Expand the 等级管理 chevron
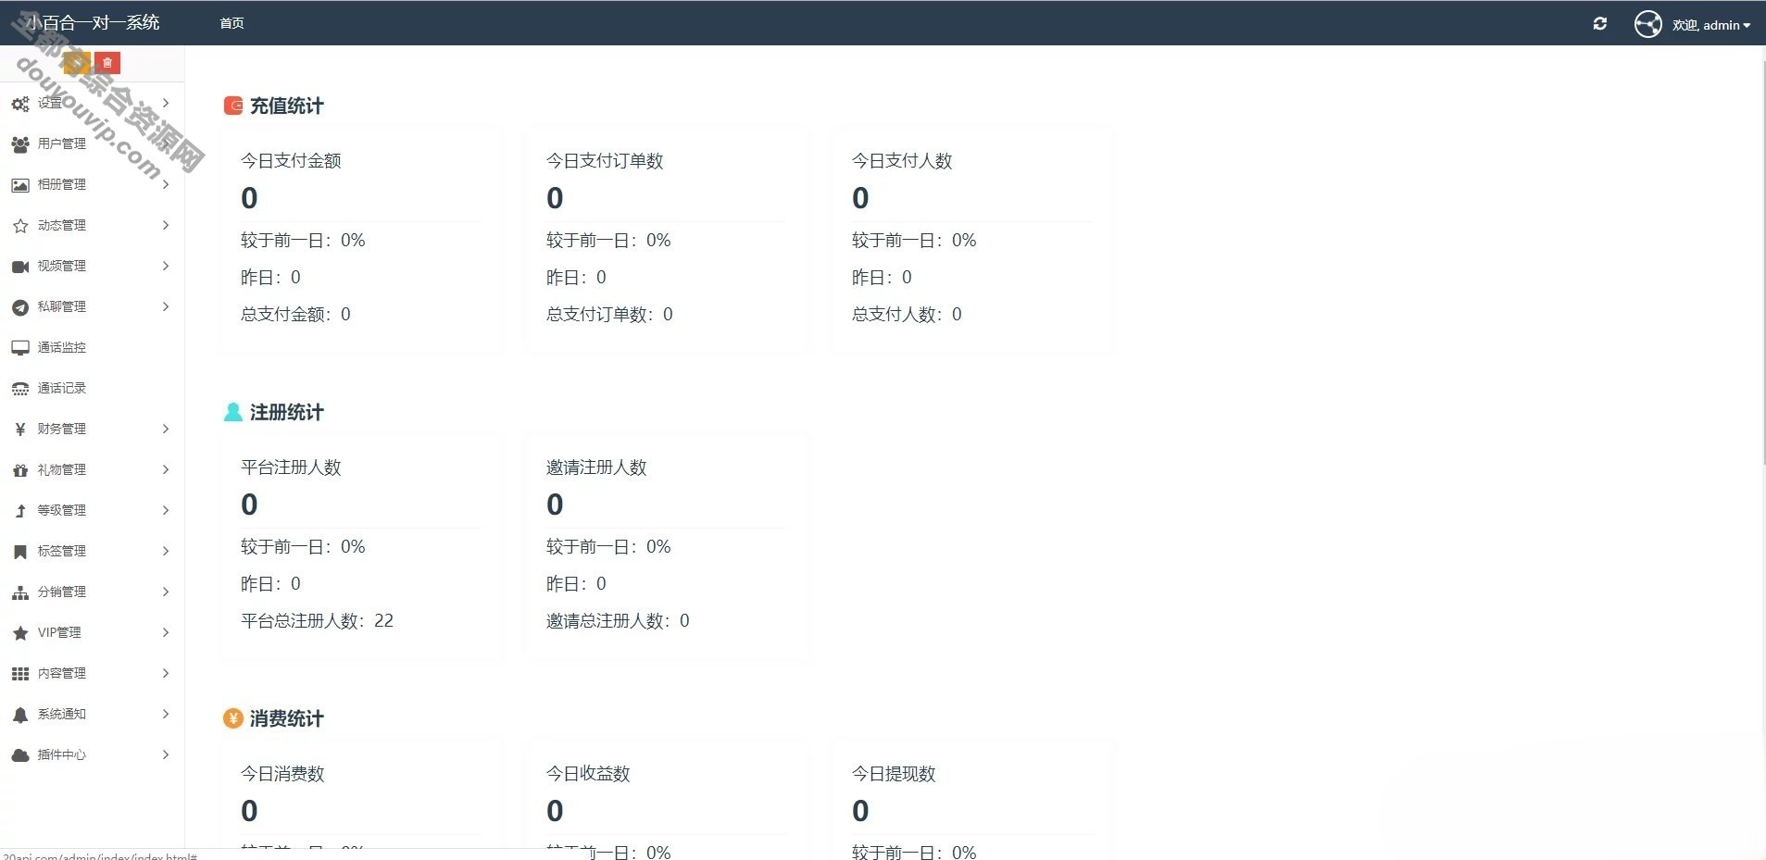Screen dimensions: 1766x860 166,510
